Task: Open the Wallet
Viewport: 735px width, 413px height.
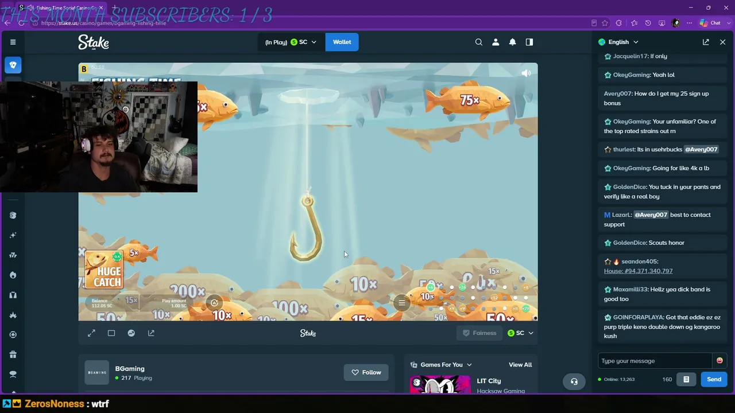Action: (x=342, y=42)
